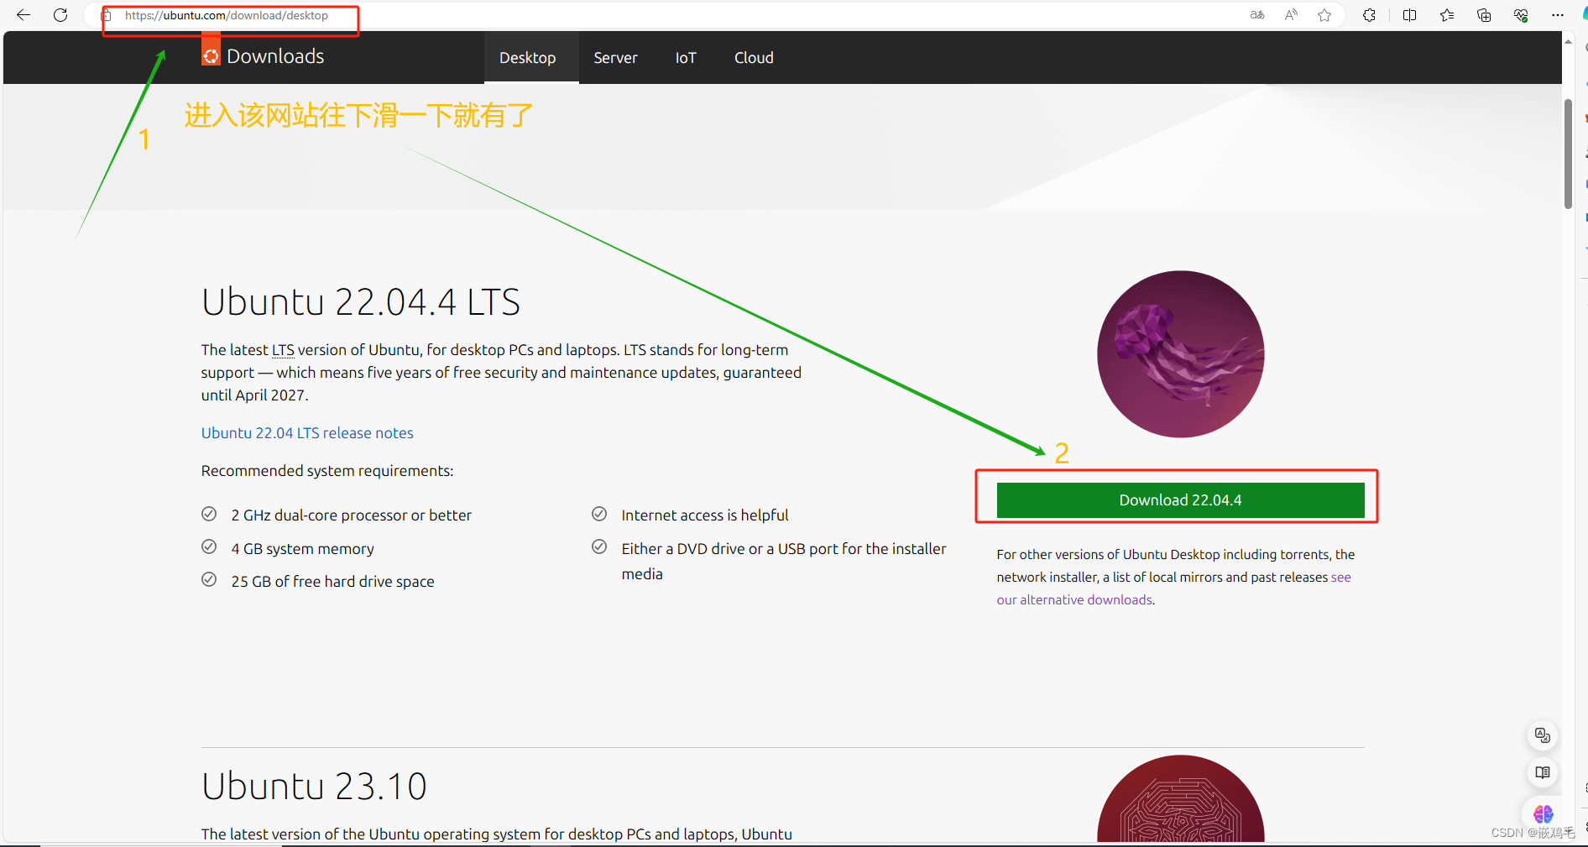This screenshot has width=1588, height=847.
Task: Switch to the Desktop tab
Action: click(528, 58)
